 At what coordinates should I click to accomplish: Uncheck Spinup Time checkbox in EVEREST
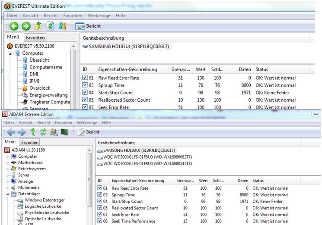click(x=85, y=85)
